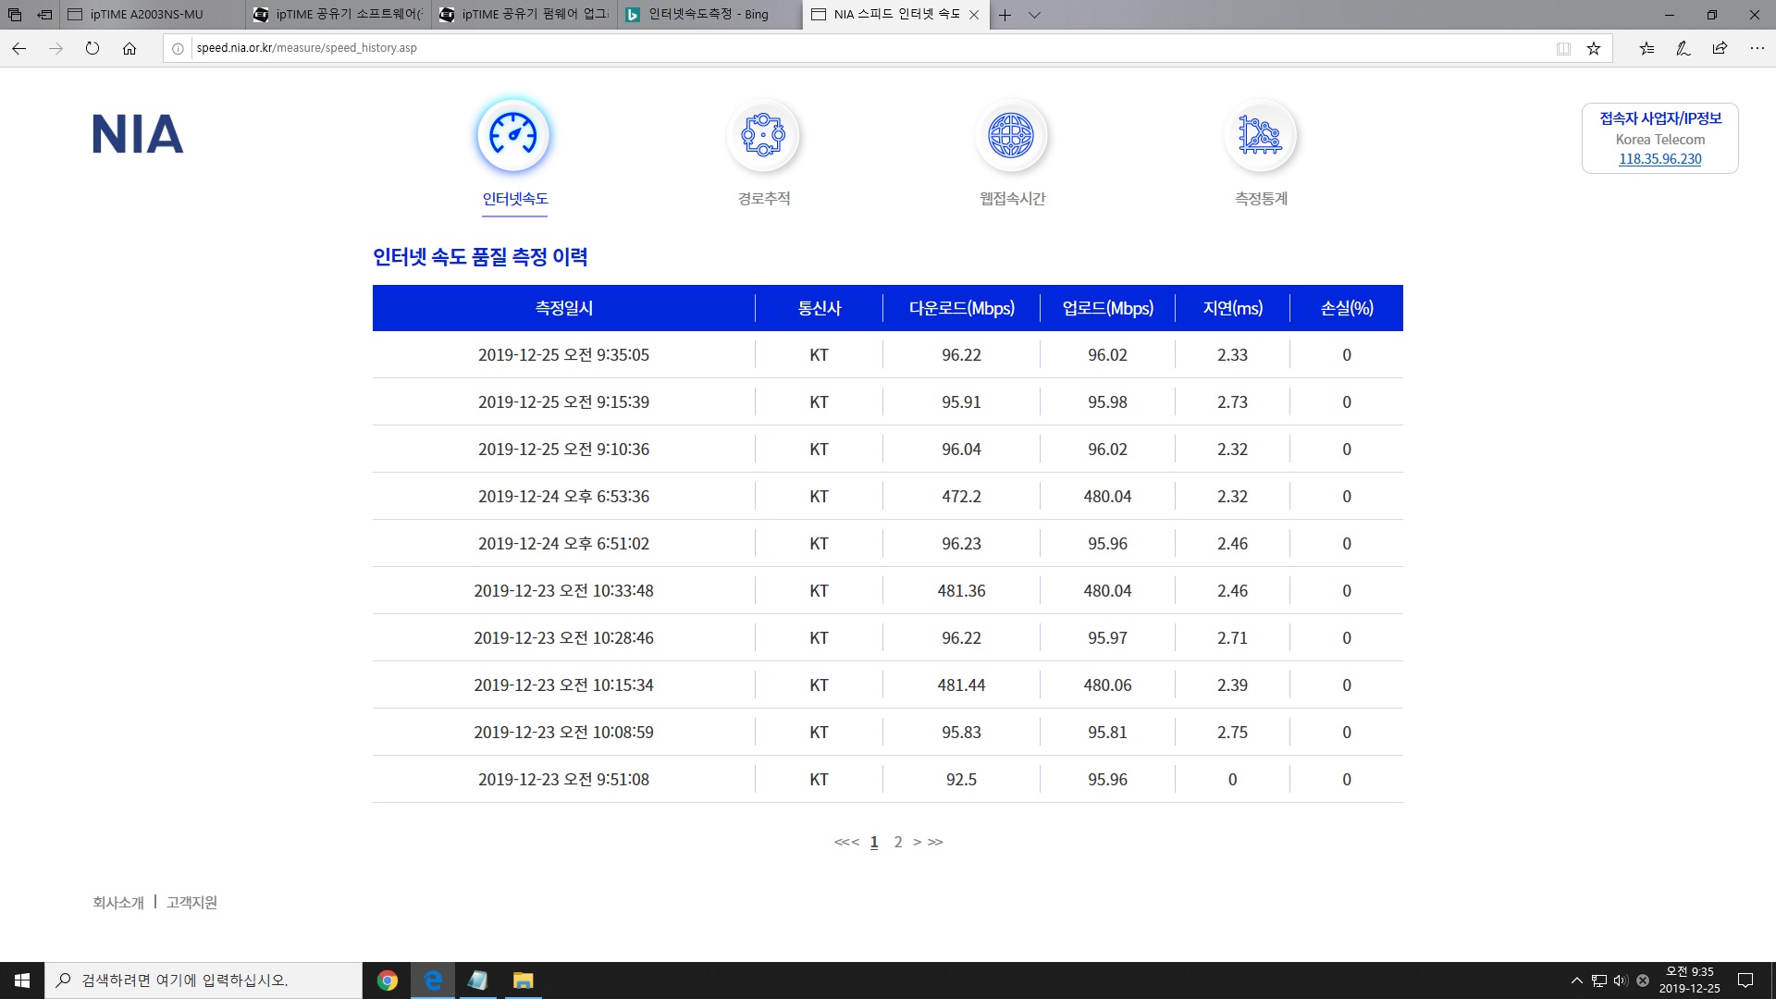Open the notification action center icon

1745,980
